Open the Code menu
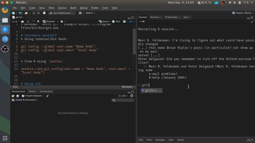The image size is (255, 143). [x=32, y=8]
